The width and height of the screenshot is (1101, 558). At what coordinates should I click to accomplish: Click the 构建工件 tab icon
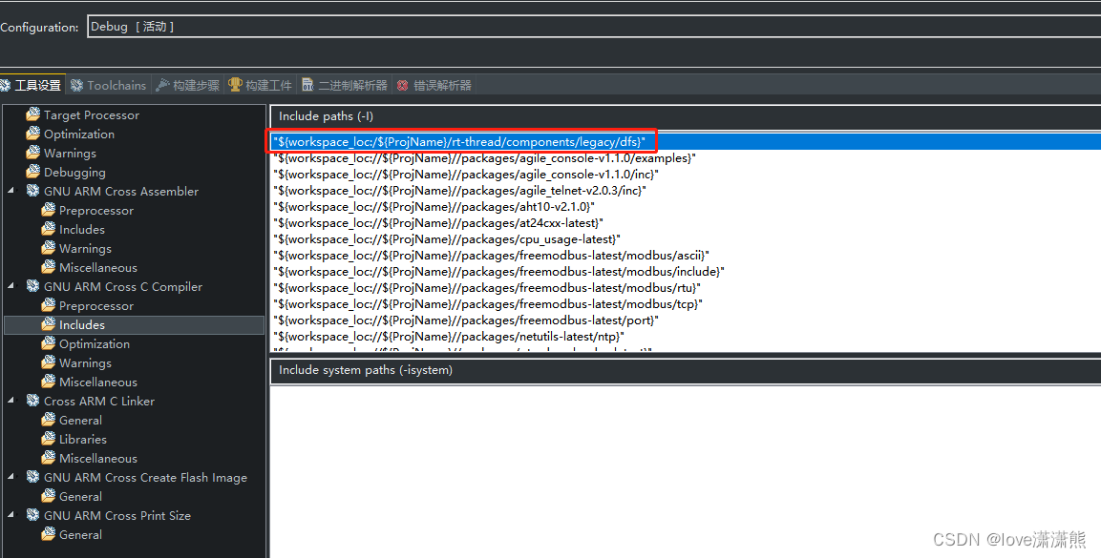[x=234, y=84]
